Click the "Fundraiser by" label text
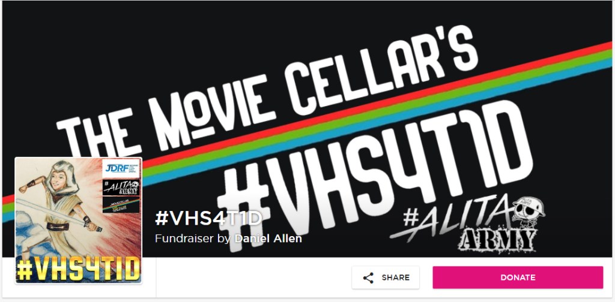 tap(193, 238)
